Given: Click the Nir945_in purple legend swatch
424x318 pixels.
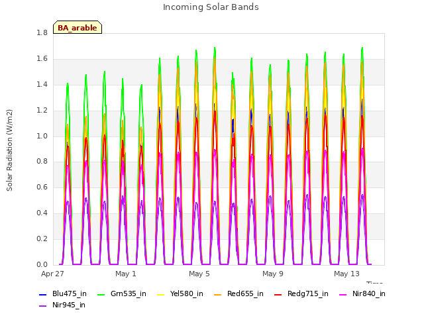Looking at the screenshot, I should [43, 306].
